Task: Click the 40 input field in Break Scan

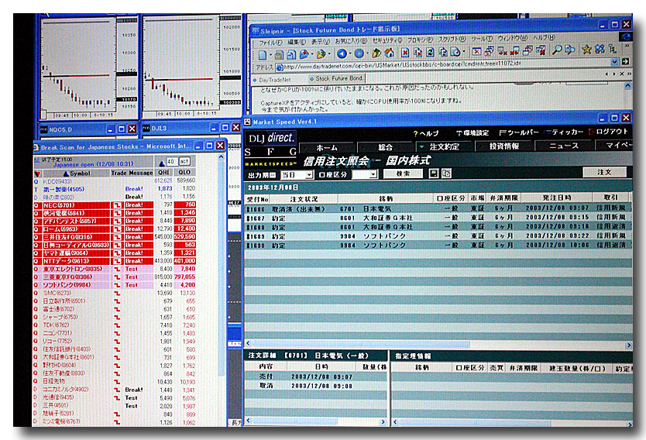Action: 171,161
